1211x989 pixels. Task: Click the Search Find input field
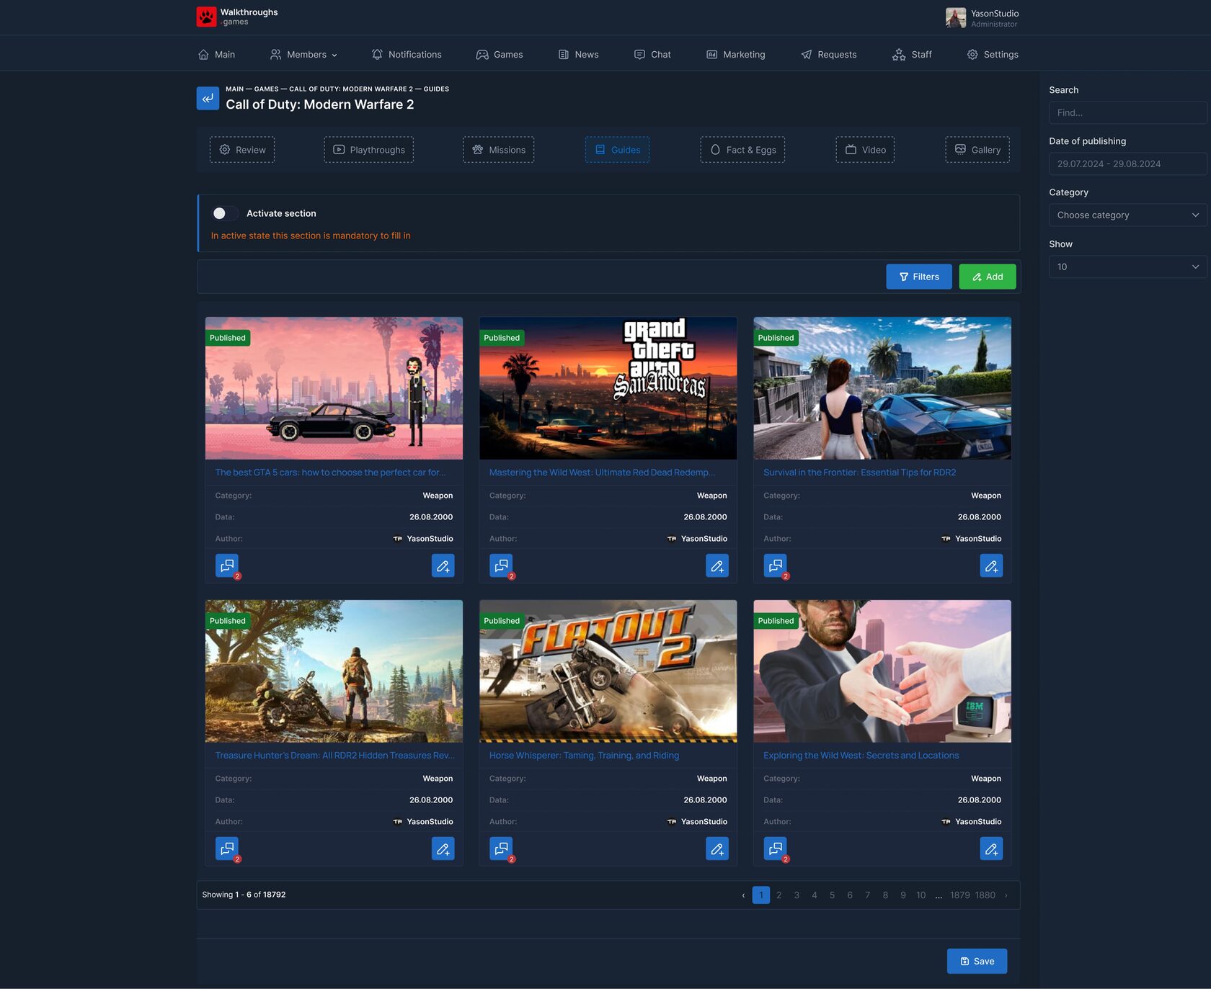click(1127, 113)
